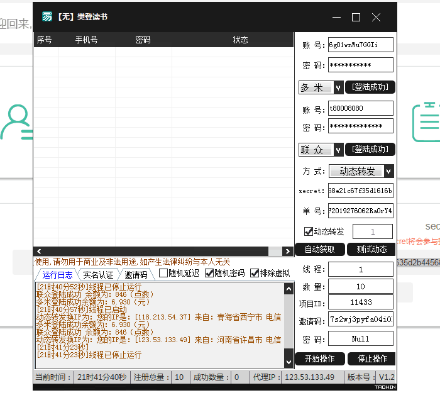Viewport: 440px width, 400px height.
Task: Close the 樊登读书 window
Action: [376, 17]
